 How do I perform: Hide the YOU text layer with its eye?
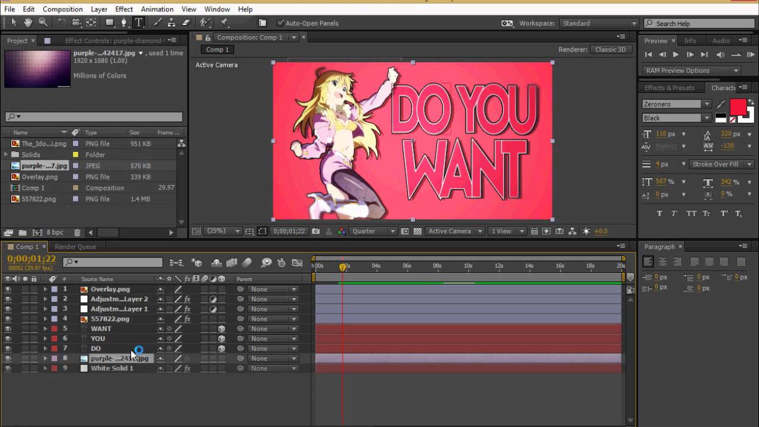click(8, 339)
